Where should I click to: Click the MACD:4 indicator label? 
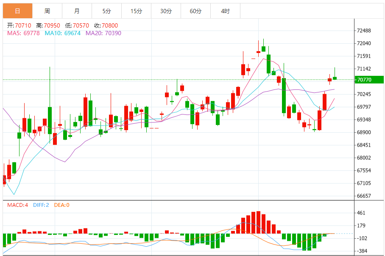tap(17, 205)
